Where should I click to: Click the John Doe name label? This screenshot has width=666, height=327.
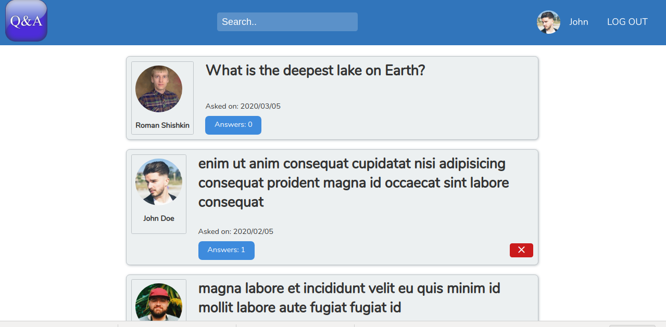(159, 218)
